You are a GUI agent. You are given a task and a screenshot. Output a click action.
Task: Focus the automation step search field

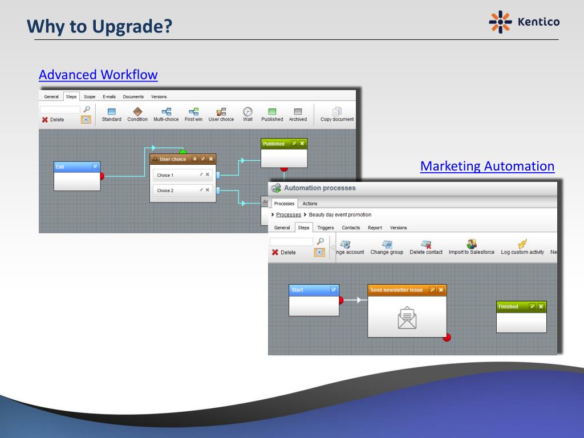click(x=291, y=242)
